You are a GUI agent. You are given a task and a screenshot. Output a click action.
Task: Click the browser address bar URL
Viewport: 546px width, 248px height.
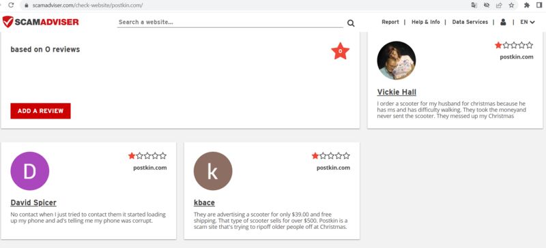87,5
